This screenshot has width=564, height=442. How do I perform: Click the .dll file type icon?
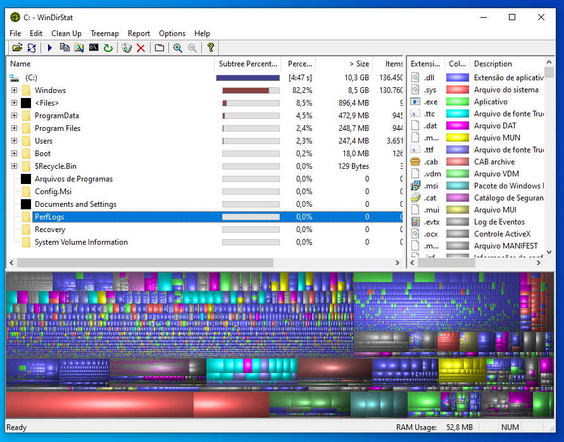point(415,78)
